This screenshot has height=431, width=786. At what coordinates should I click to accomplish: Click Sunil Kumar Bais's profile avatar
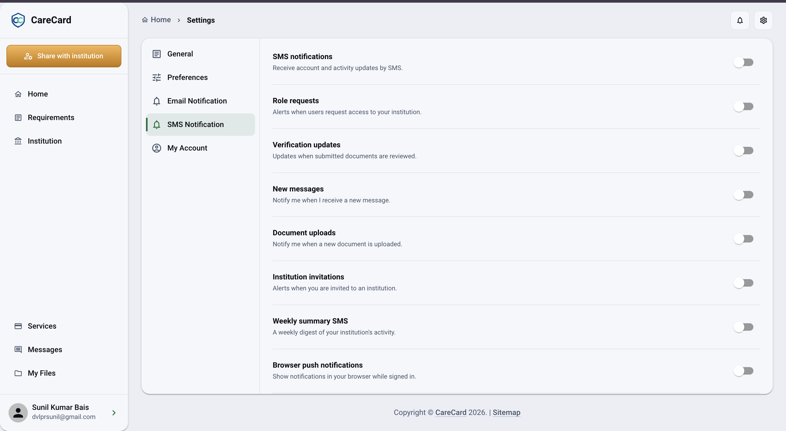tap(18, 413)
